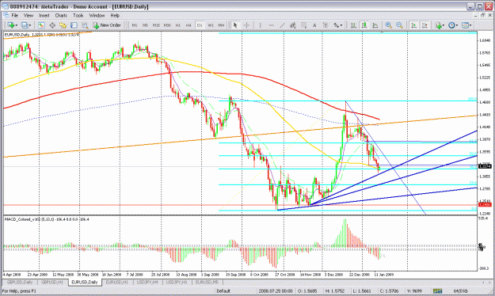
Task: Select the Trendline drawing tool
Action: pyautogui.click(x=282, y=25)
